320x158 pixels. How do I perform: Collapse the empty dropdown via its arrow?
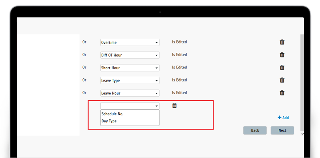(x=156, y=106)
